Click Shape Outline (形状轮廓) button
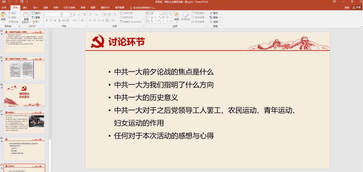This screenshot has width=363, height=172. pos(199,18)
